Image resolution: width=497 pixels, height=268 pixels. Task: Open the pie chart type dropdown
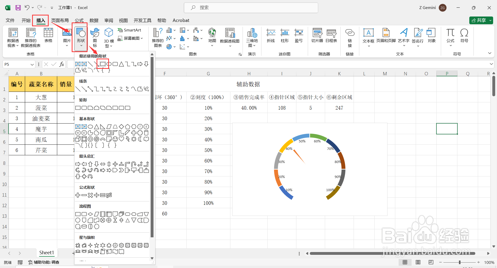(x=171, y=47)
